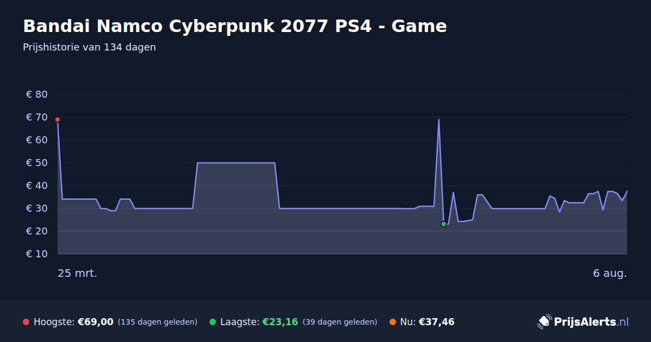Click the PrijsAlerts tag logo icon

544,322
